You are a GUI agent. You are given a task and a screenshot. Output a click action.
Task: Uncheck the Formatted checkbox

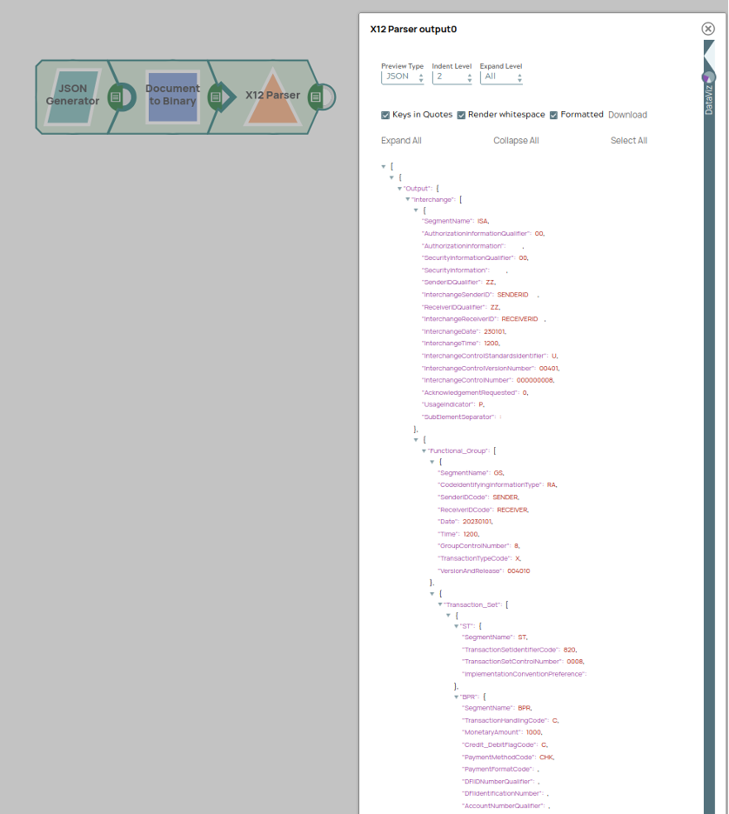click(x=553, y=115)
